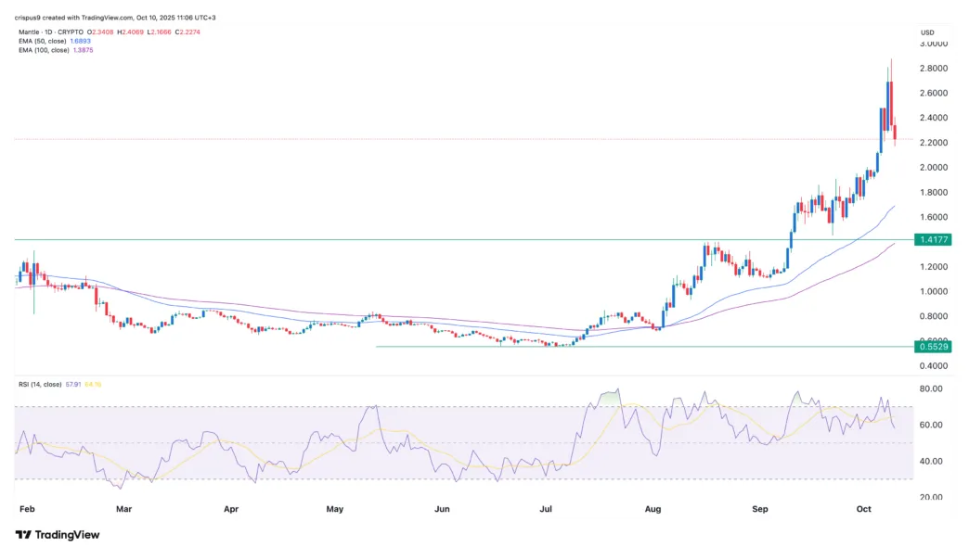Select the Feb label on the time axis
The height and width of the screenshot is (560, 969).
point(27,508)
